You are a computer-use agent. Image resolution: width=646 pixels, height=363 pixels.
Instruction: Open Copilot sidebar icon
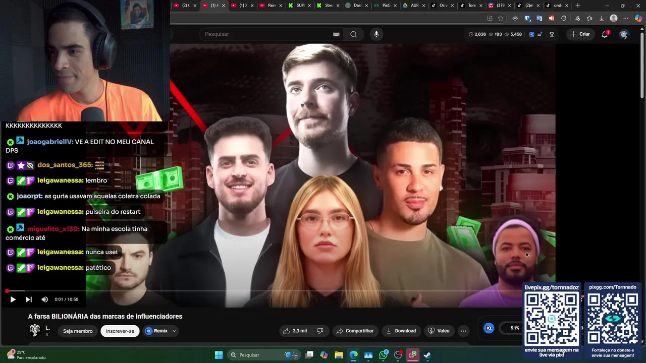click(x=638, y=18)
